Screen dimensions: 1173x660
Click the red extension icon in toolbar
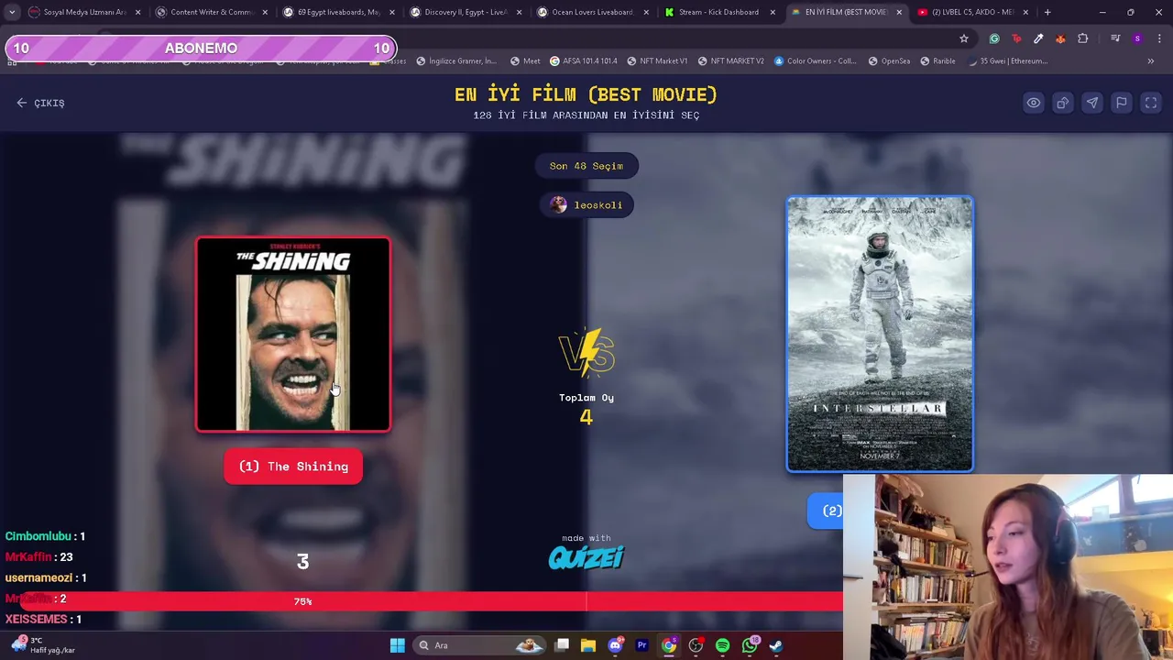pos(1016,38)
